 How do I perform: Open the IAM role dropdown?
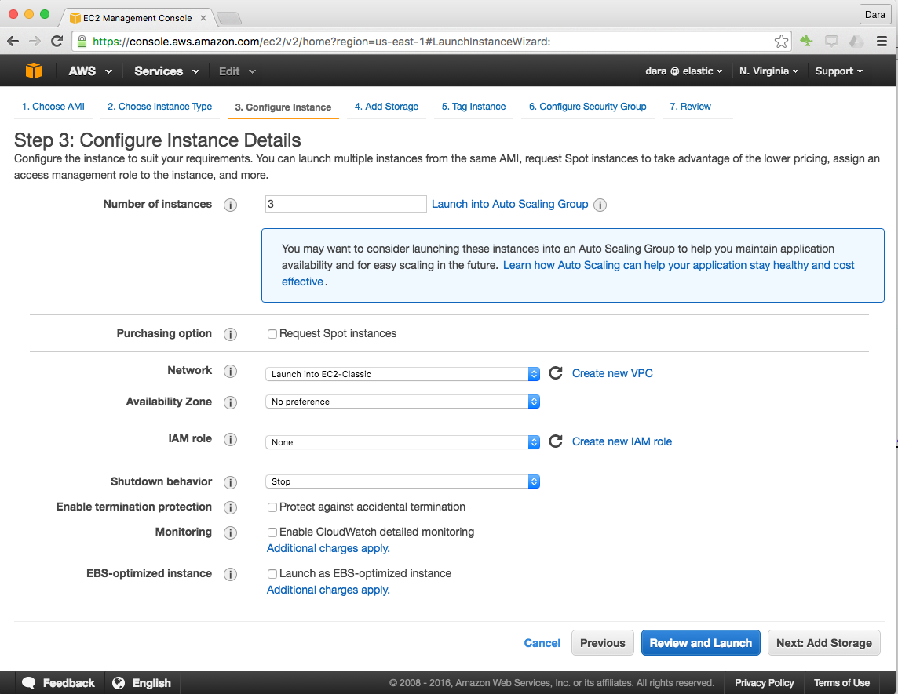click(x=403, y=442)
